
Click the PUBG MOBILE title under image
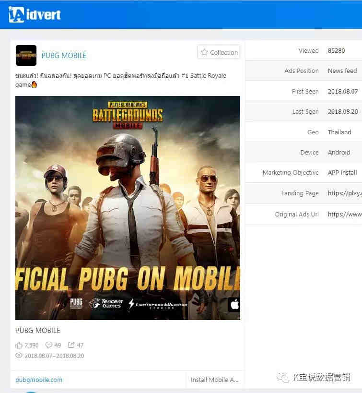point(38,330)
